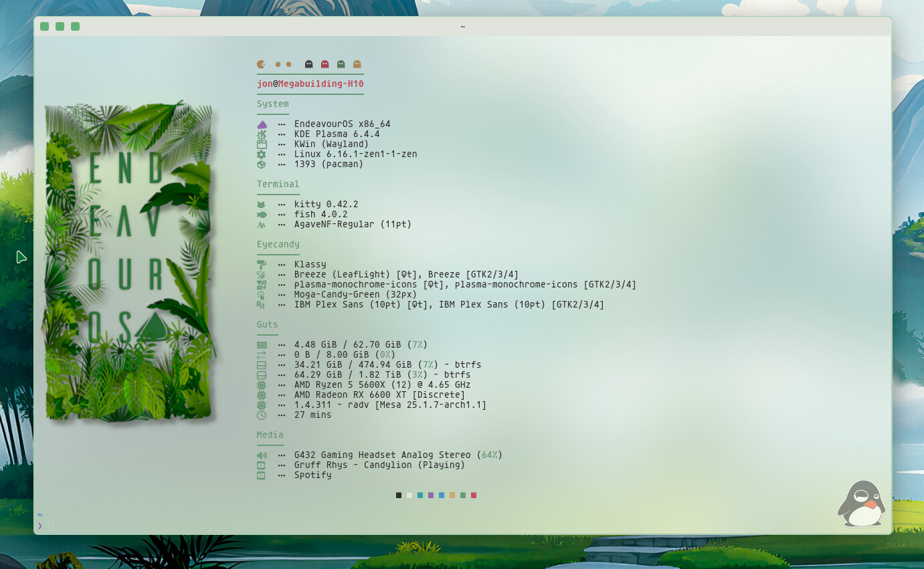
Task: Click the blue color swatch
Action: pyautogui.click(x=442, y=495)
